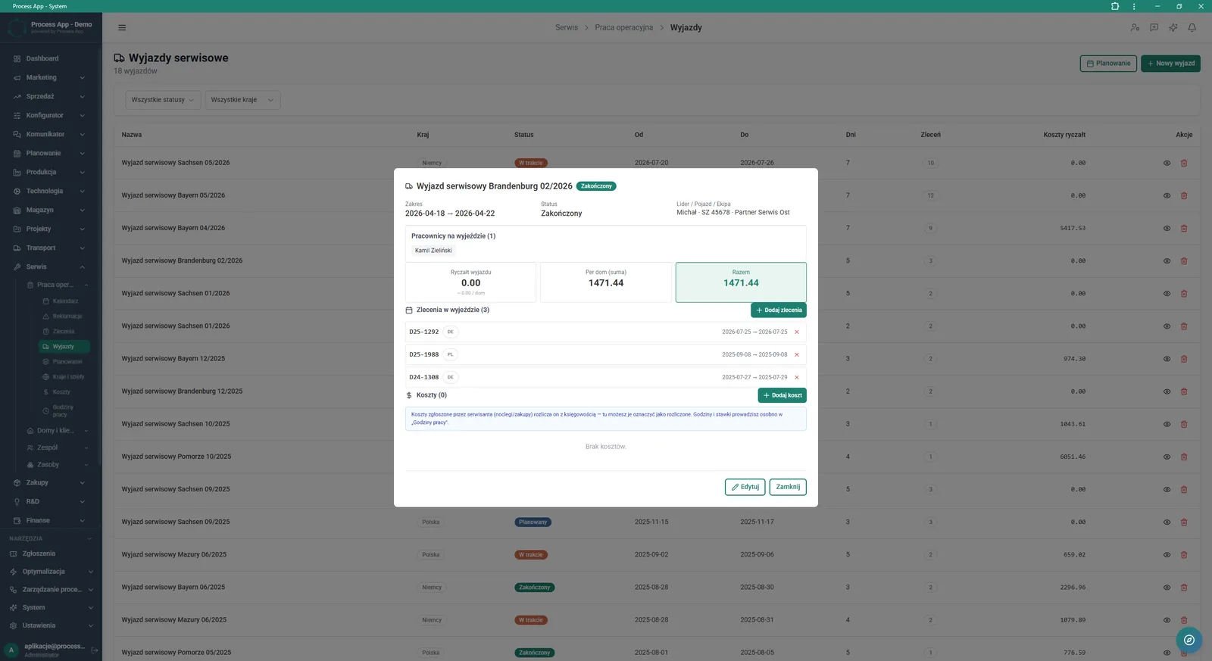Select the Razem 1471.44 summary card

tap(741, 282)
